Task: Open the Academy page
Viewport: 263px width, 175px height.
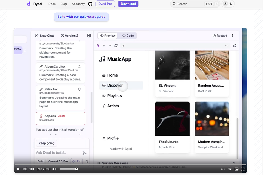Action: point(78,4)
